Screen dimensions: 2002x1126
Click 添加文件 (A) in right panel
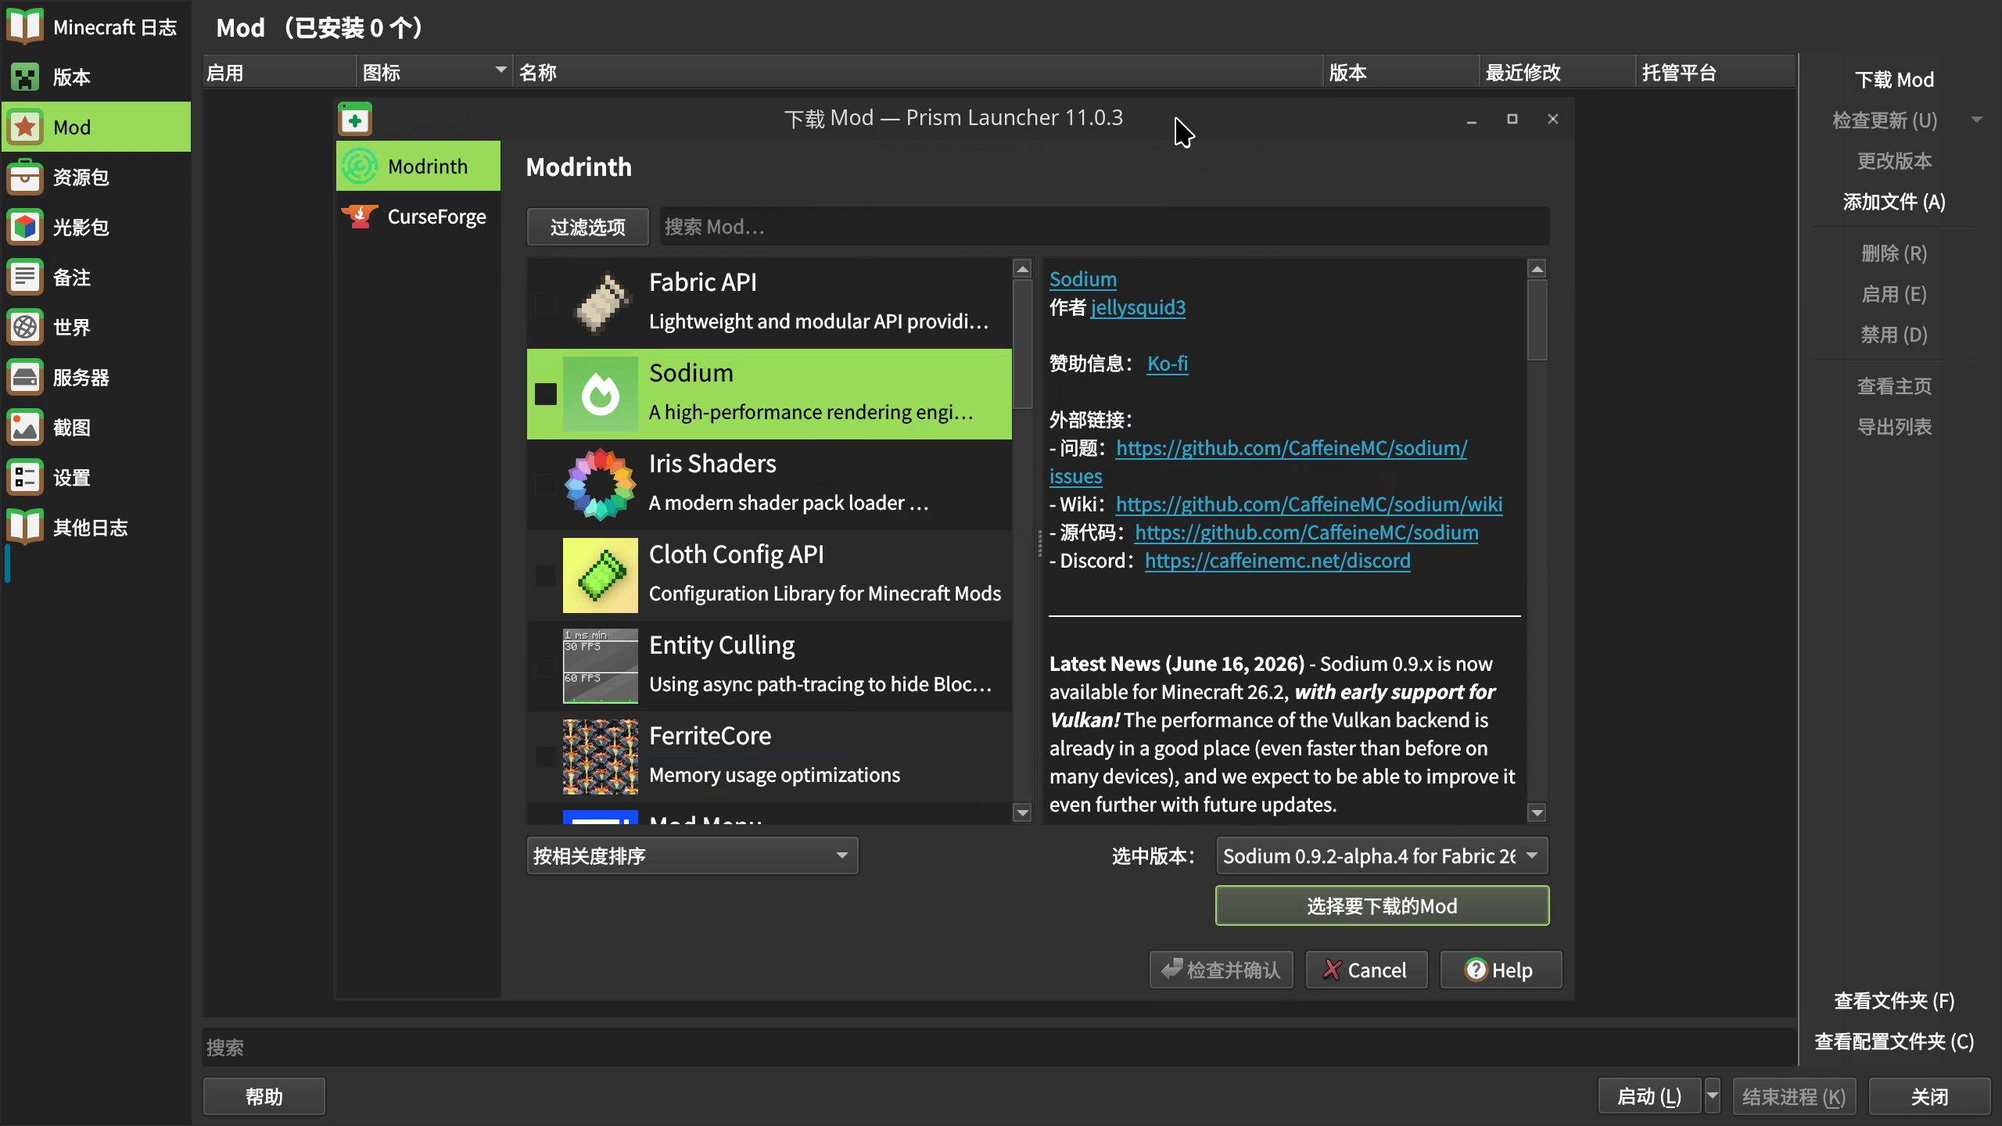[x=1894, y=202]
